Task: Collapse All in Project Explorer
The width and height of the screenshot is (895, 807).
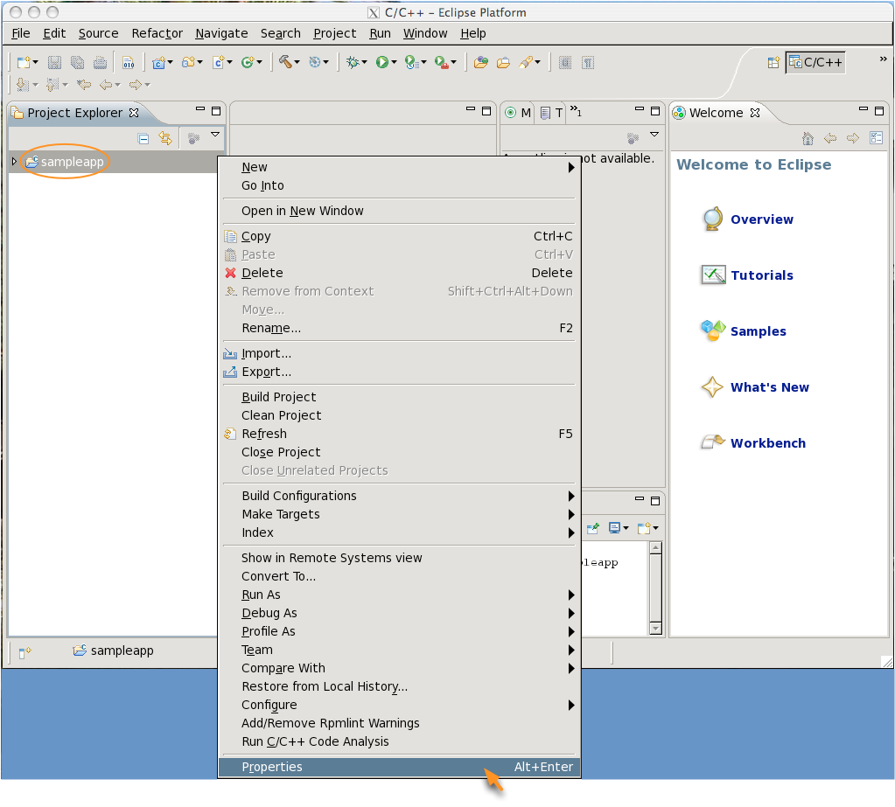Action: (143, 139)
